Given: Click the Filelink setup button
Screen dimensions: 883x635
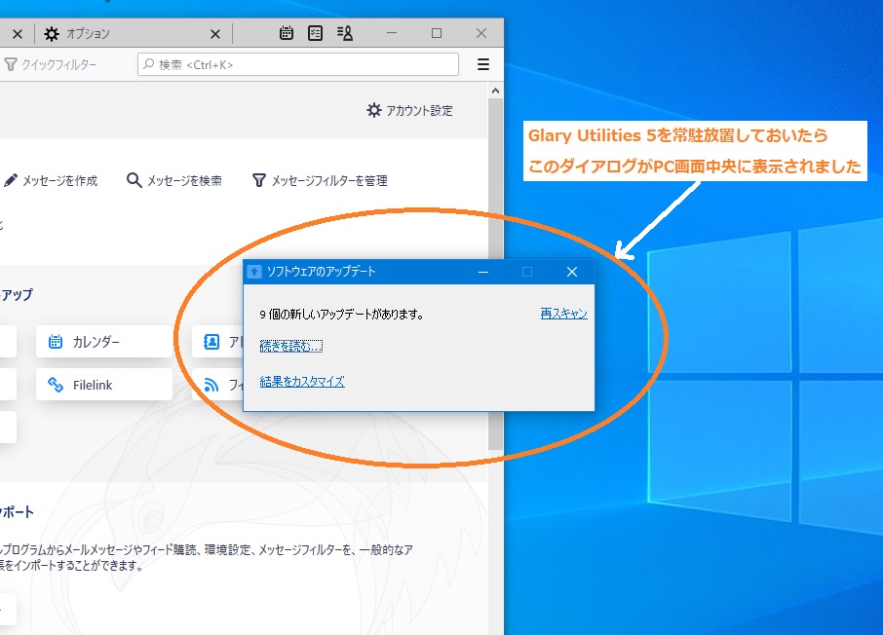Looking at the screenshot, I should point(104,385).
